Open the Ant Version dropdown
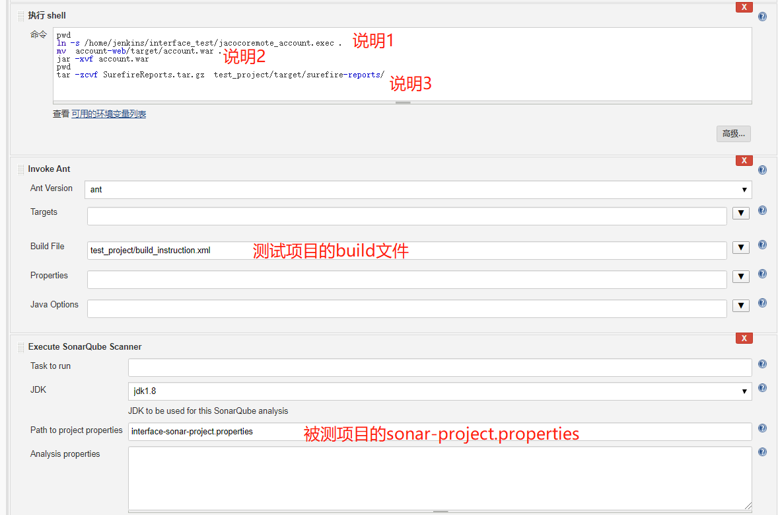The width and height of the screenshot is (778, 515). click(x=746, y=190)
